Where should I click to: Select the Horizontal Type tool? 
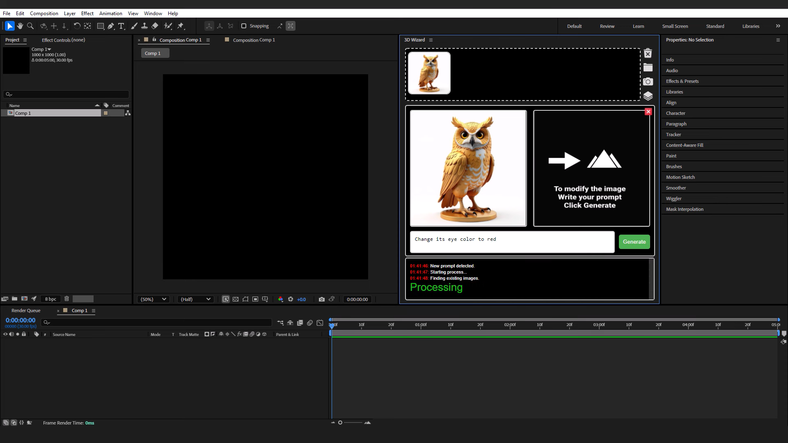(121, 26)
